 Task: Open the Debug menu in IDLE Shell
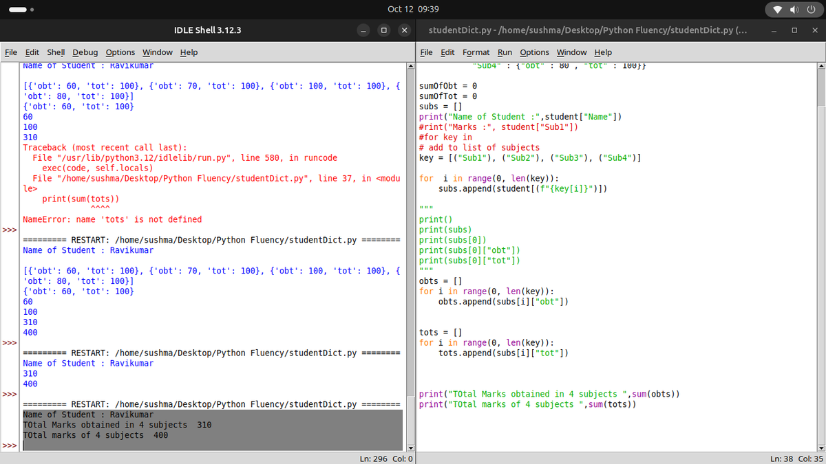(x=85, y=52)
